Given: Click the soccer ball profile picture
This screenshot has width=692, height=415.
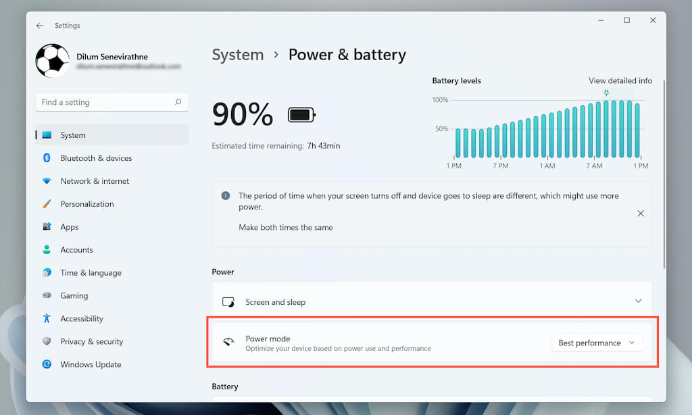Looking at the screenshot, I should [52, 61].
